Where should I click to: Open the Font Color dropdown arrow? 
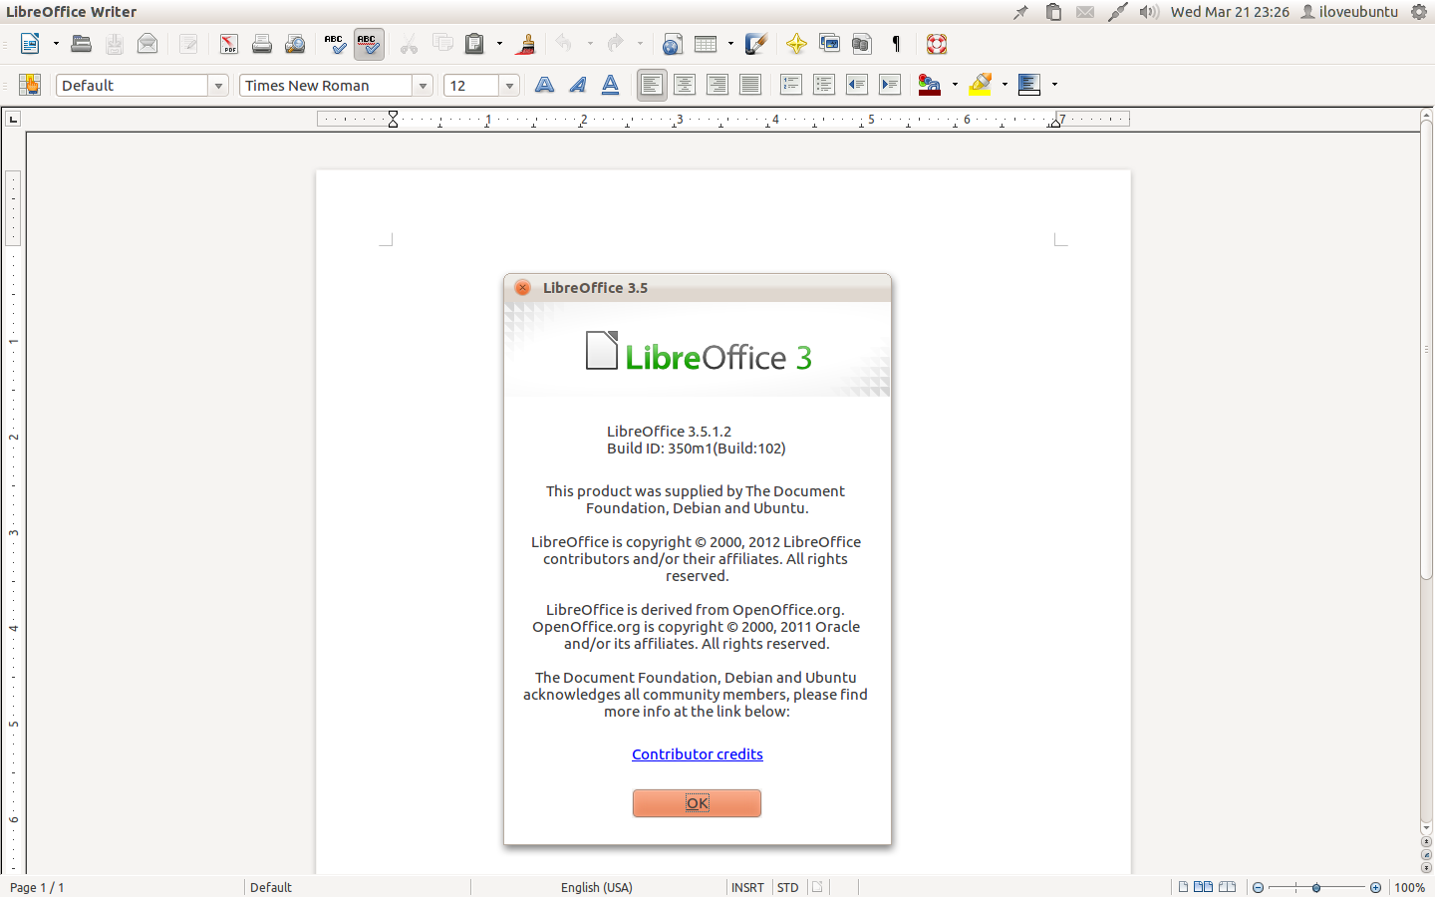[x=955, y=85]
